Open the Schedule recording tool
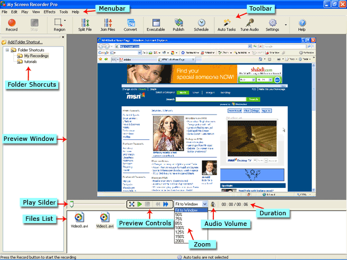 tap(201, 24)
